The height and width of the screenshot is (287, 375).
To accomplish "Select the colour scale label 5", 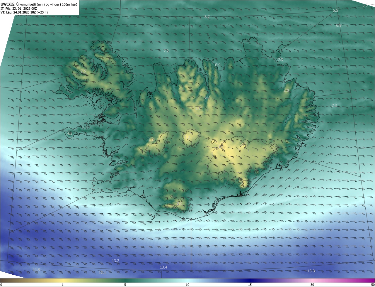I will [x=125, y=285].
